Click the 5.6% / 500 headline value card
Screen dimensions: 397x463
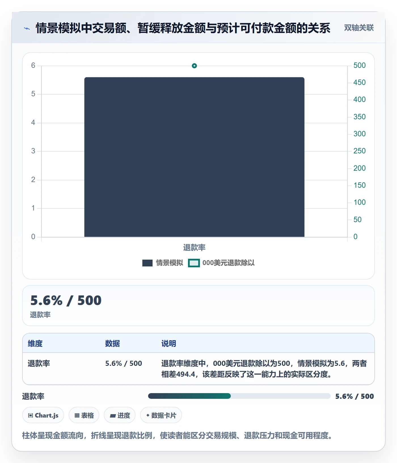click(198, 306)
